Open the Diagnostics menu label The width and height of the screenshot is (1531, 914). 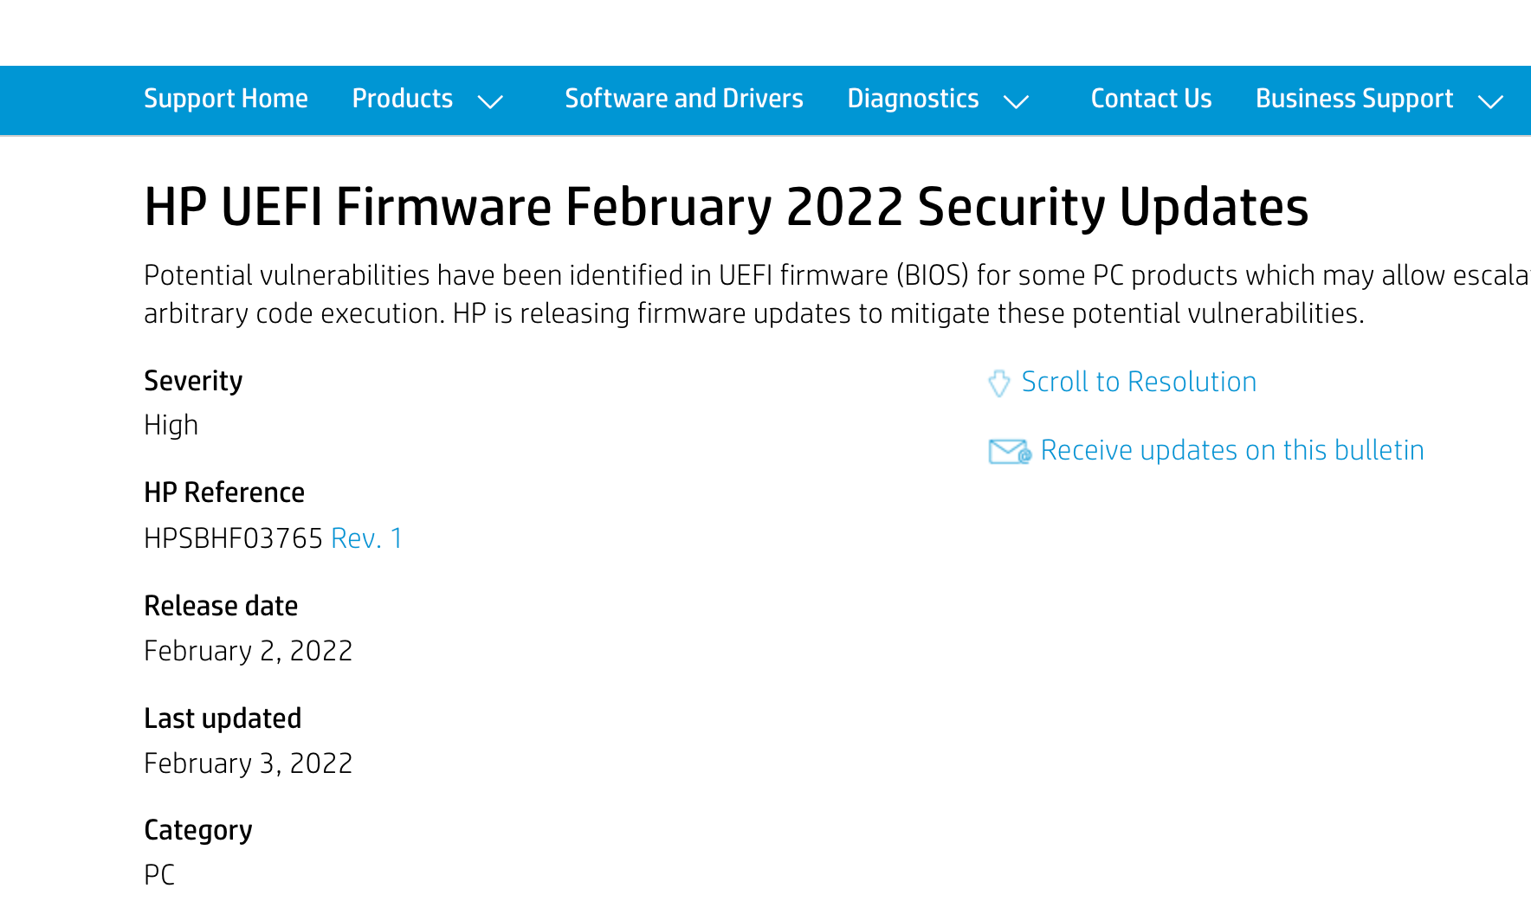point(913,99)
